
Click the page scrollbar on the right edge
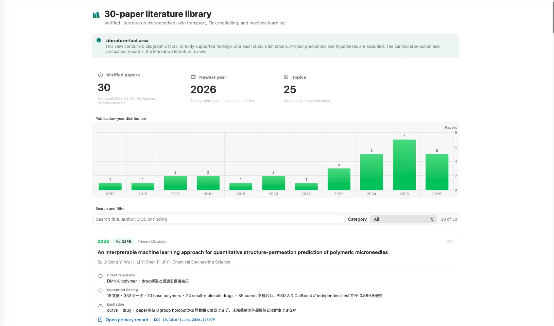pyautogui.click(x=553, y=17)
